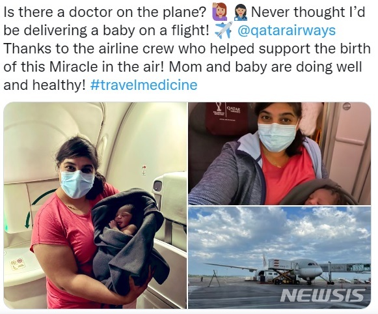Click the text 'Is there a doctor on the plane?'

[105, 12]
